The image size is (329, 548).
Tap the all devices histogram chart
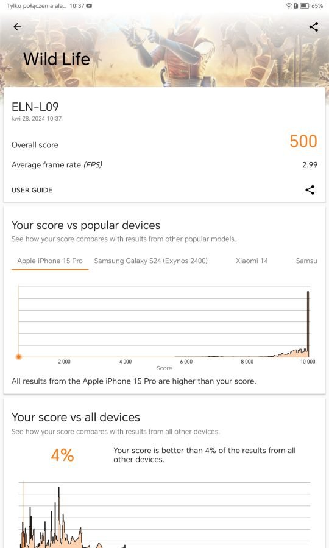pos(164,515)
